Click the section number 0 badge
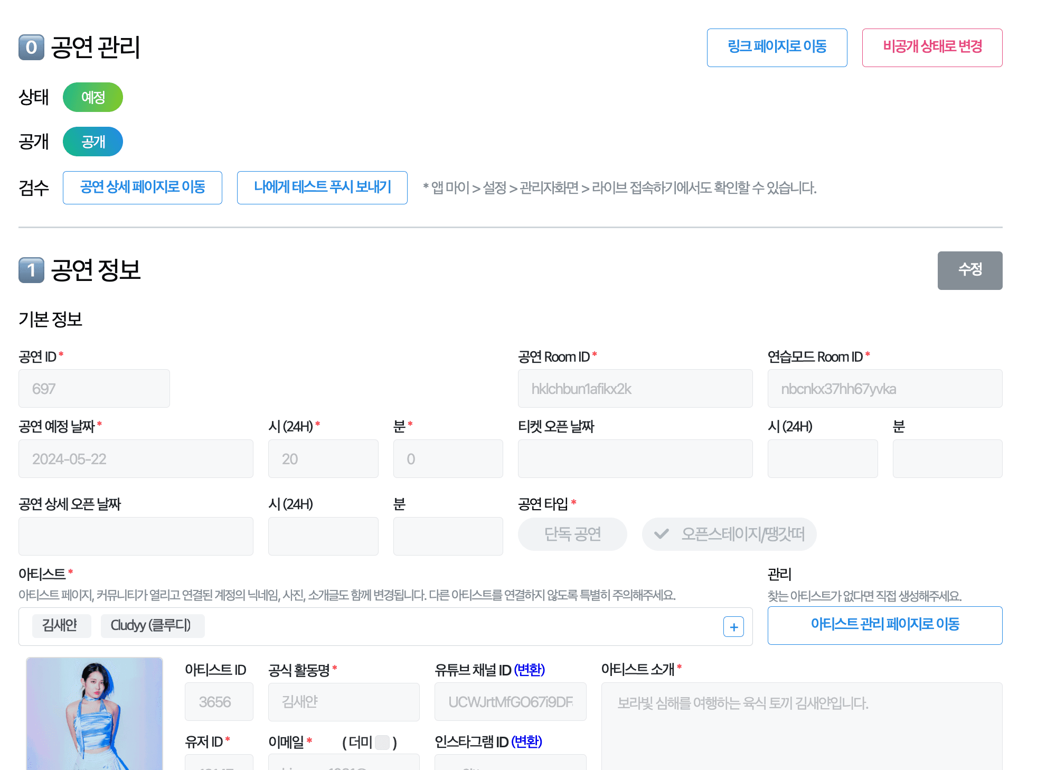1037x770 pixels. 31,47
